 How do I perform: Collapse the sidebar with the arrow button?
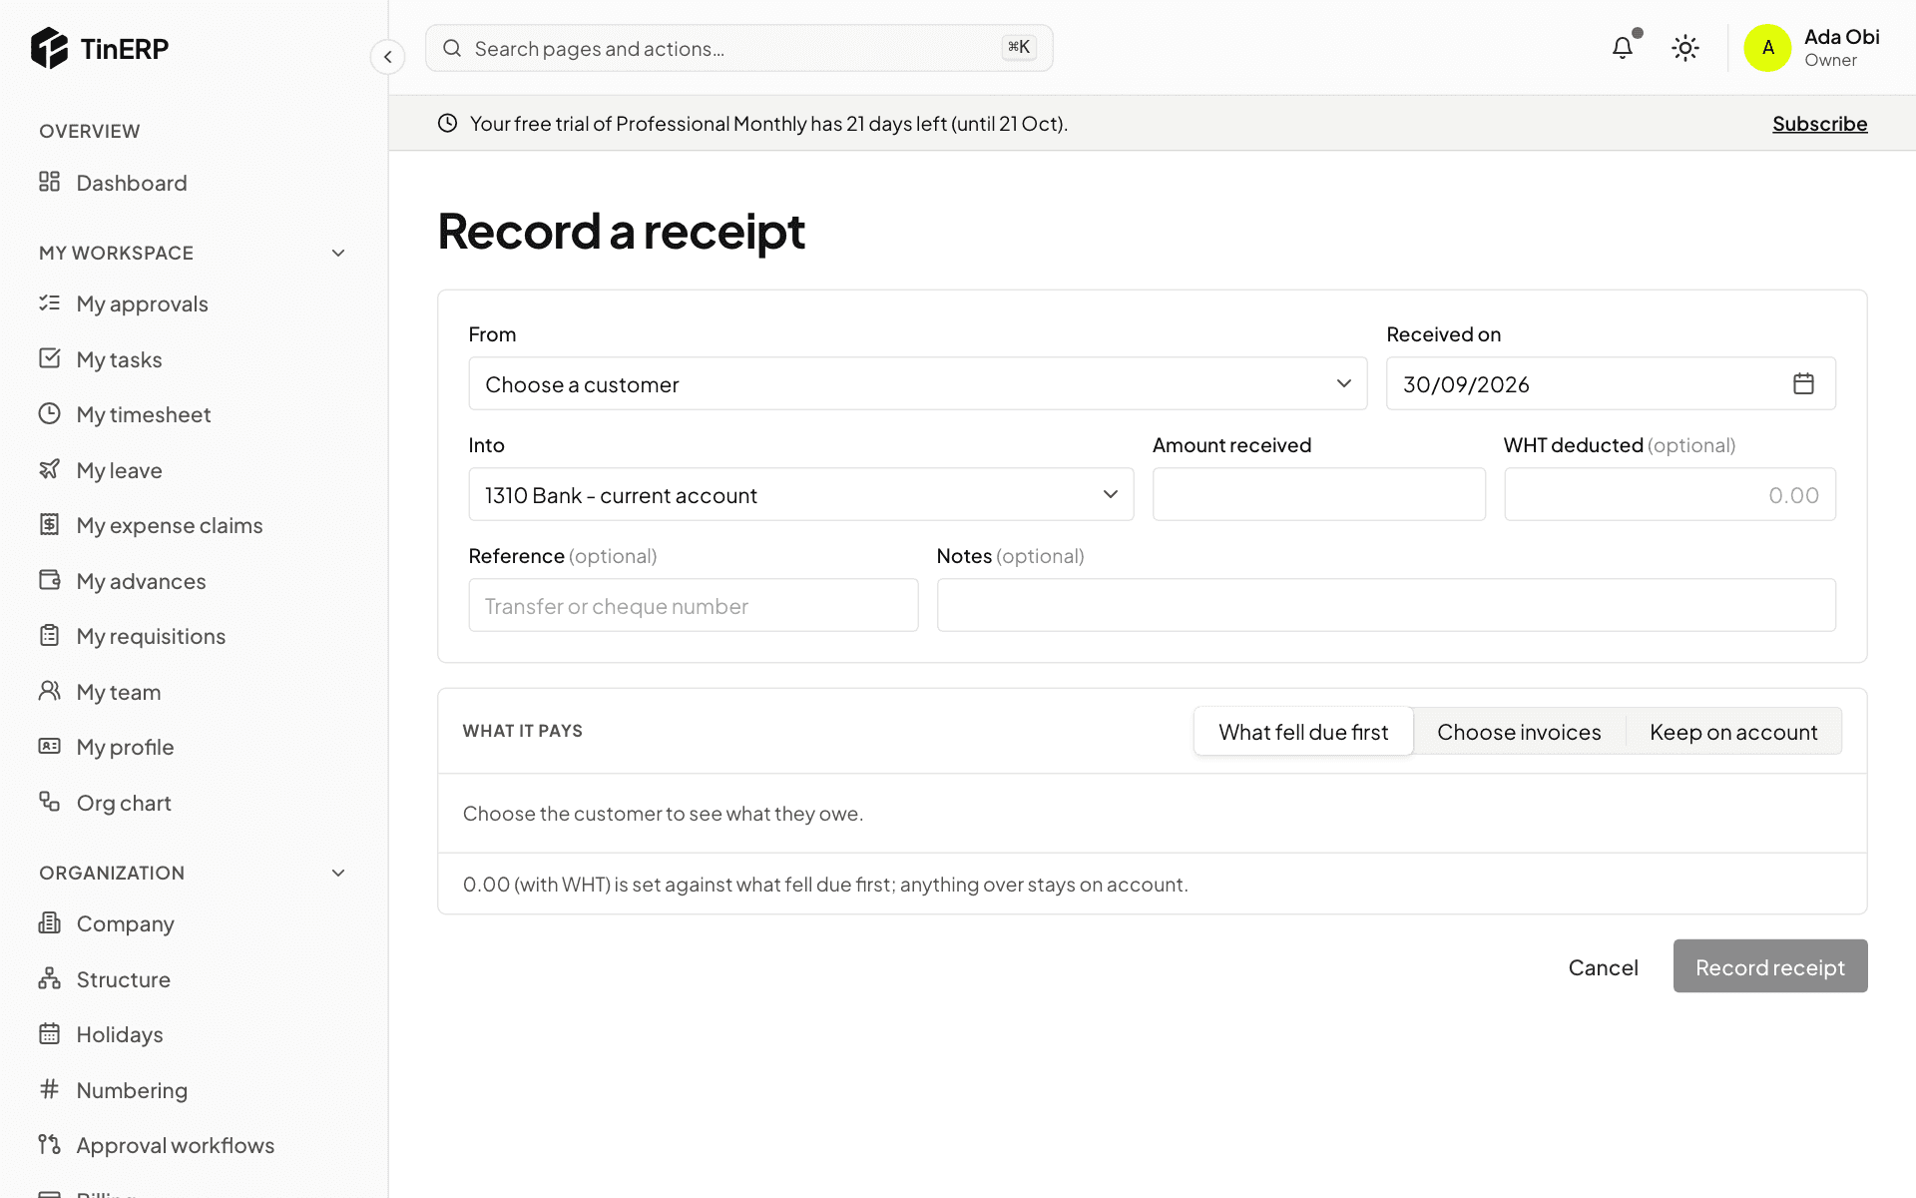coord(387,57)
